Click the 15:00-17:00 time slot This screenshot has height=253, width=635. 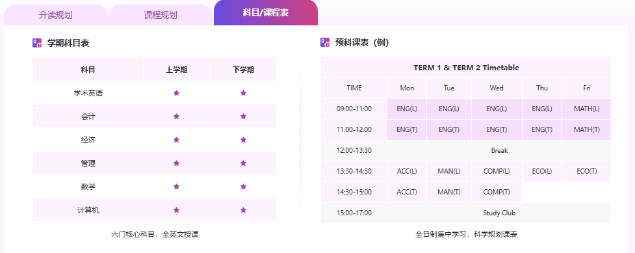point(354,213)
